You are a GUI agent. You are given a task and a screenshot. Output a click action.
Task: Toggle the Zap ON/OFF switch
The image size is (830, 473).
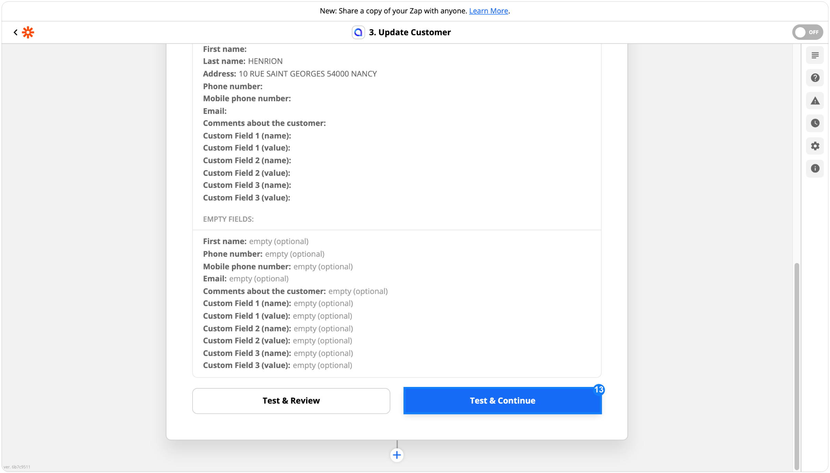(807, 32)
